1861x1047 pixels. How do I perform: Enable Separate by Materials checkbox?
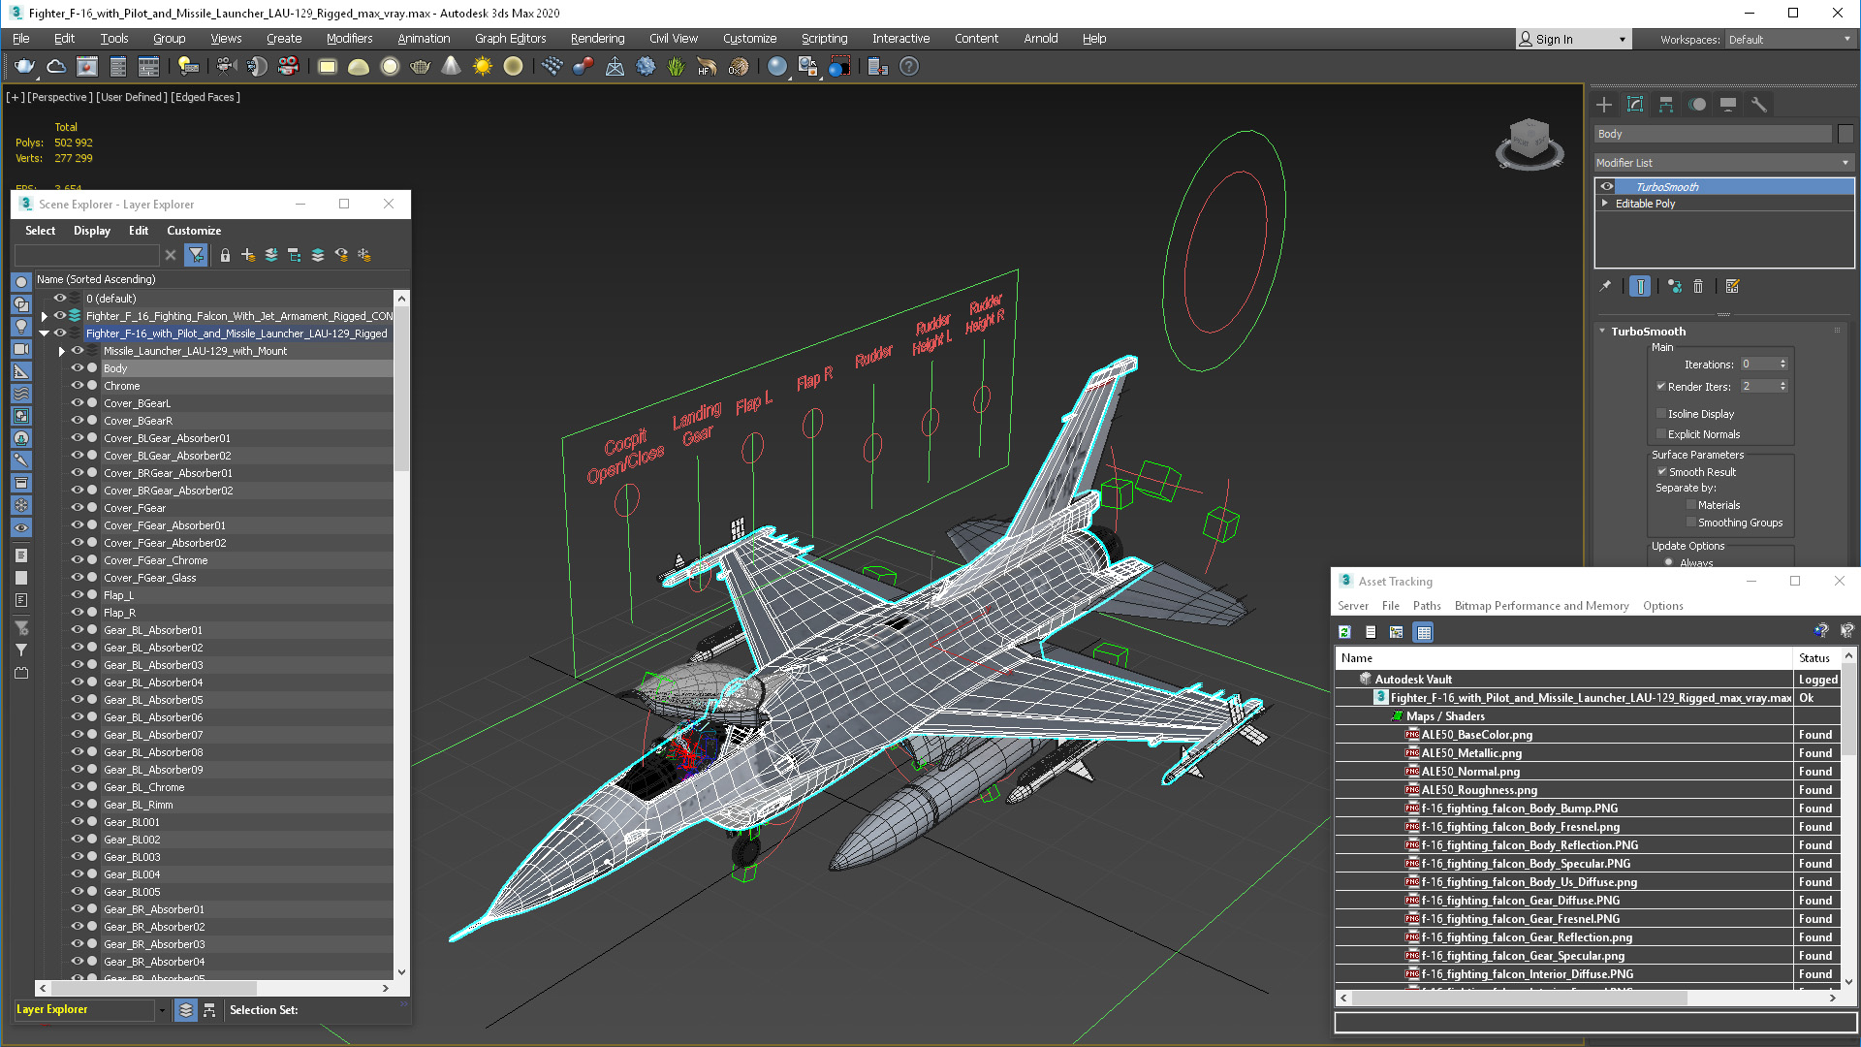click(1691, 505)
